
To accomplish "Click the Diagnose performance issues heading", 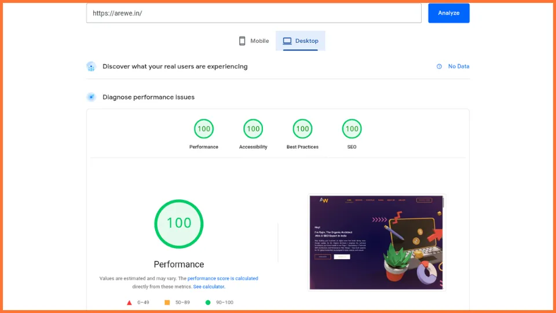I will tap(148, 97).
